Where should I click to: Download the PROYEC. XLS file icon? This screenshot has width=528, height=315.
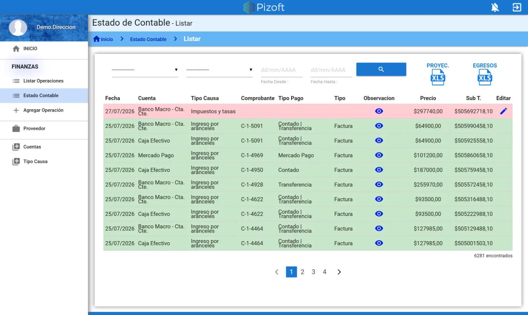click(x=438, y=78)
